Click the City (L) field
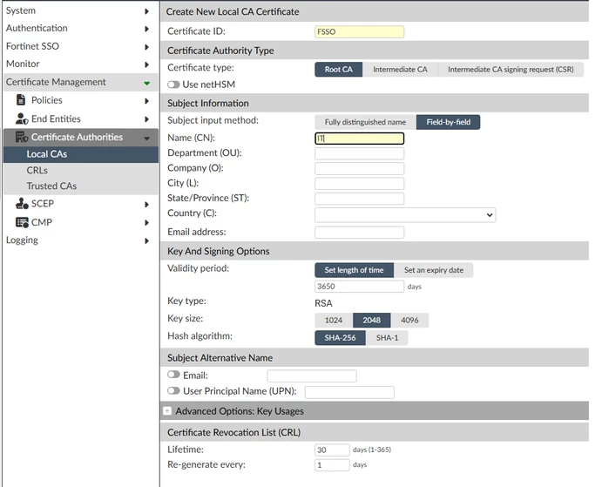The width and height of the screenshot is (602, 487). [359, 184]
